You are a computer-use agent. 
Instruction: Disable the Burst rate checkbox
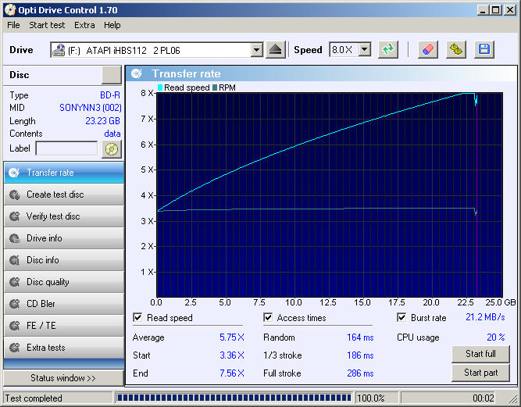(402, 318)
